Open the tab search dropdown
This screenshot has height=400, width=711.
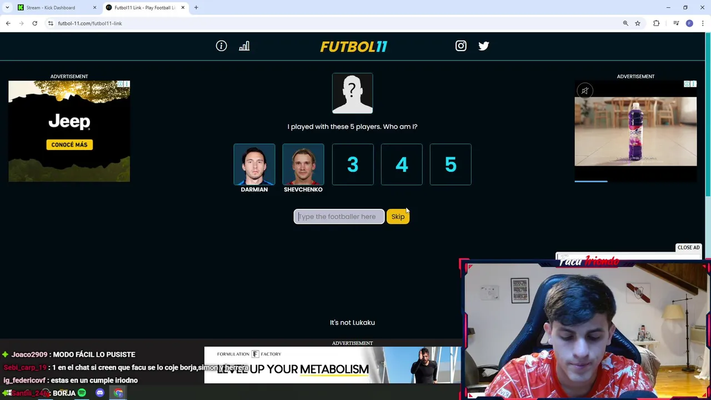[7, 8]
